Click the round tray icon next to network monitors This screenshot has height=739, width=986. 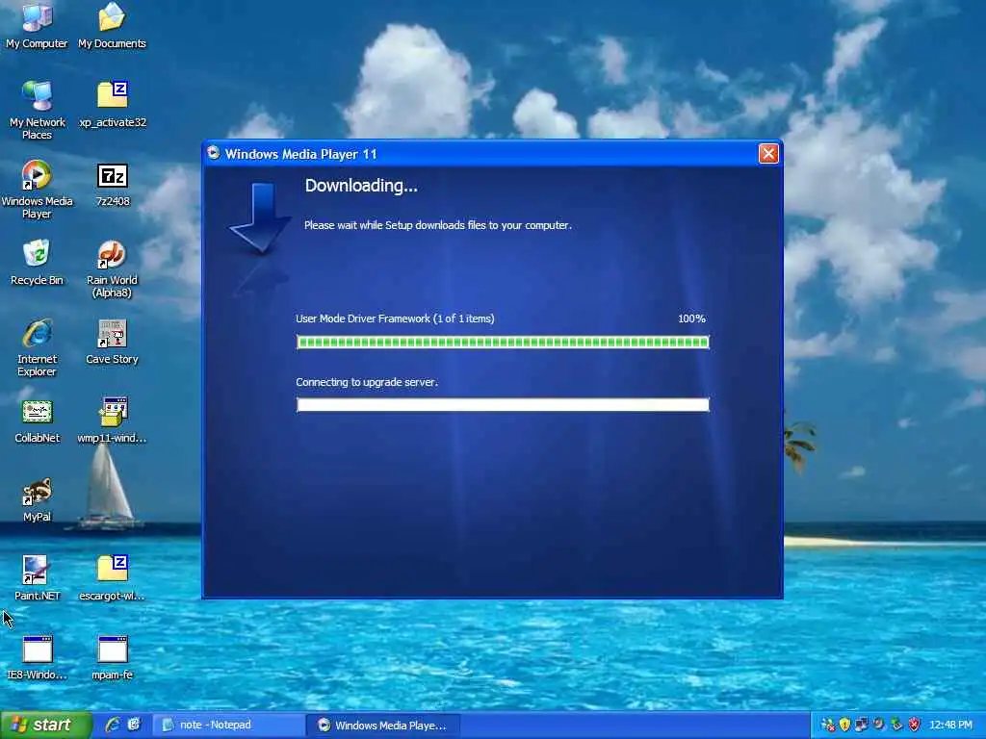[x=879, y=726]
